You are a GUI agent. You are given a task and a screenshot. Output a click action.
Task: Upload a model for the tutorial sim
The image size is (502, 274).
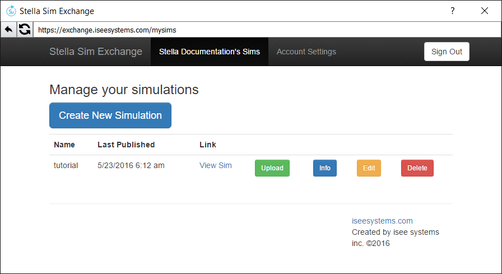[x=272, y=168]
